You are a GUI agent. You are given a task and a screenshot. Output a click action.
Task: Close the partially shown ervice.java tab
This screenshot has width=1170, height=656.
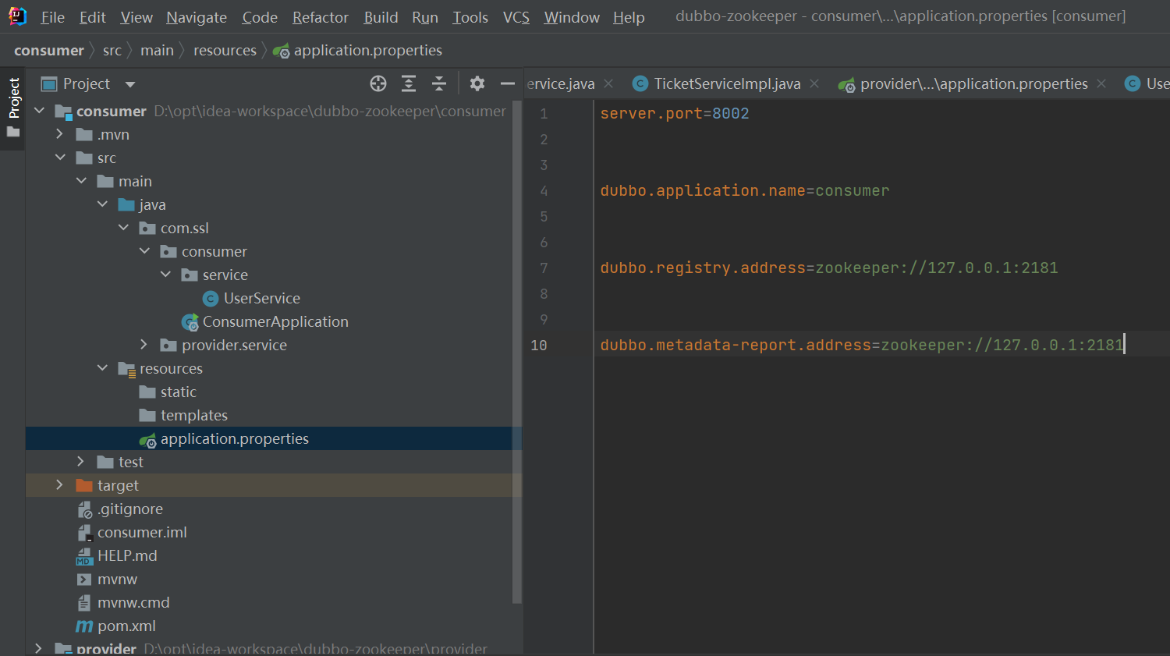coord(608,83)
